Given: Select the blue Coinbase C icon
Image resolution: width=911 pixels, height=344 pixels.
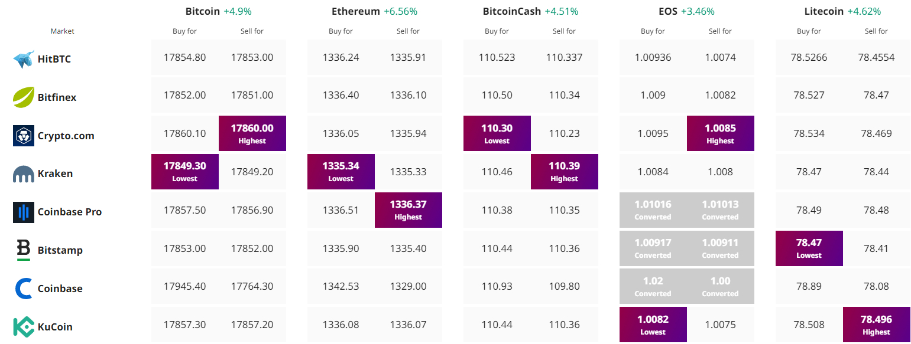Looking at the screenshot, I should click(24, 289).
